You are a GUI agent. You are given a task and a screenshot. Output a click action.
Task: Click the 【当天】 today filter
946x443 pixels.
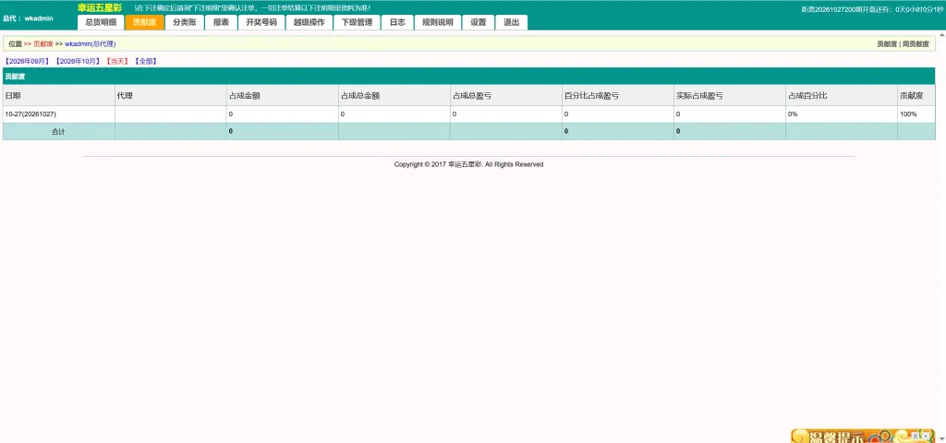117,62
